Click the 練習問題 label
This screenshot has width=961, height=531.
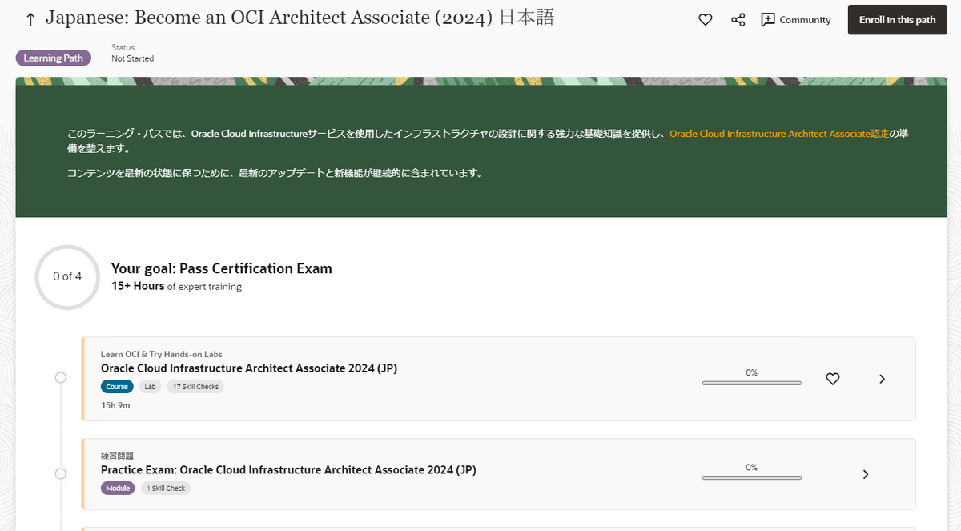click(117, 456)
